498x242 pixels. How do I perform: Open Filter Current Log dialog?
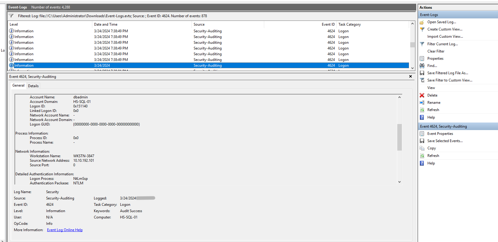coord(442,44)
